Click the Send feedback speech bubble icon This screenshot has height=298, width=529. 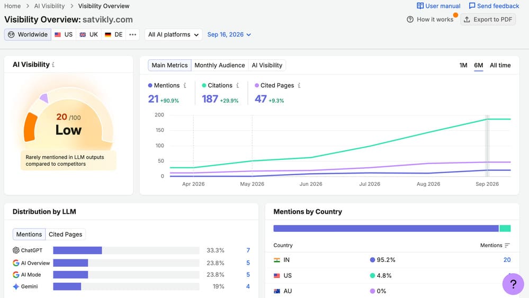click(x=472, y=6)
